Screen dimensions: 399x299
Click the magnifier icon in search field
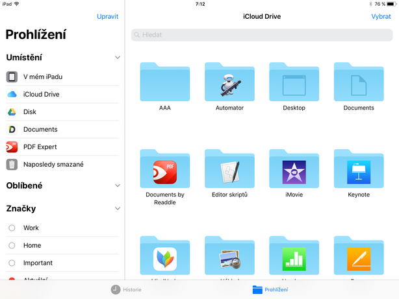[137, 35]
